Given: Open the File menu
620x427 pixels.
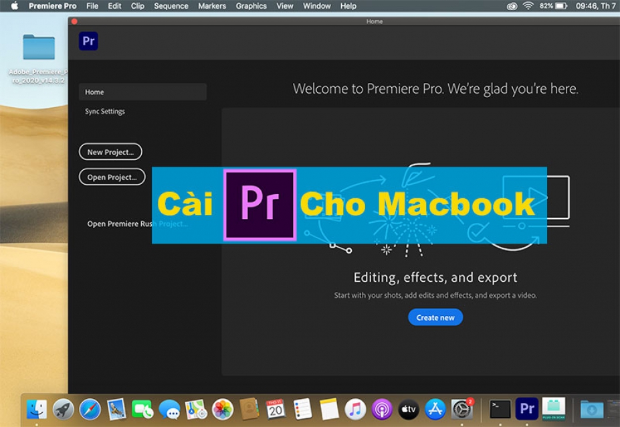Looking at the screenshot, I should coord(92,6).
